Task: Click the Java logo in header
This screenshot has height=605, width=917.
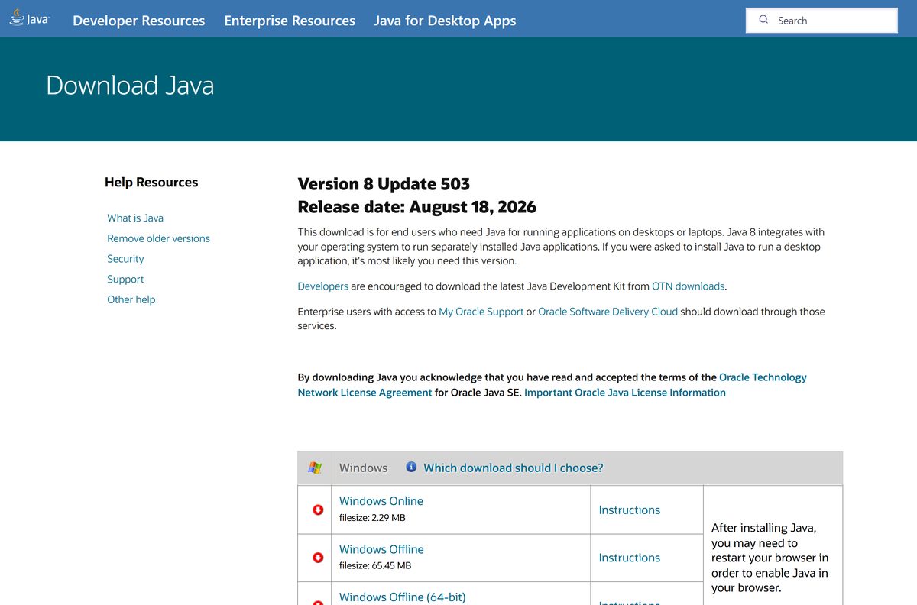Action: coord(30,18)
